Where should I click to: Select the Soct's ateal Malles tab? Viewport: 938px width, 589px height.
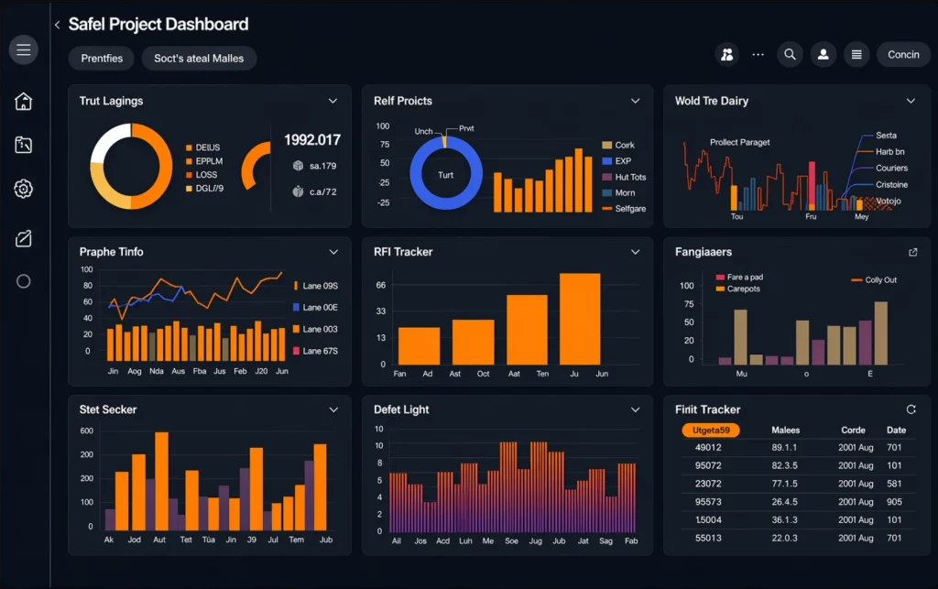click(x=199, y=58)
